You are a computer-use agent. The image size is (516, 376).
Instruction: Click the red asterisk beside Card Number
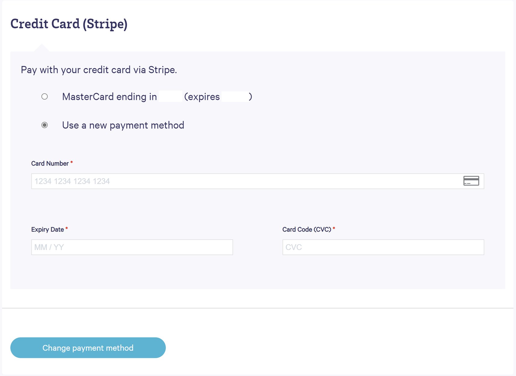(72, 163)
